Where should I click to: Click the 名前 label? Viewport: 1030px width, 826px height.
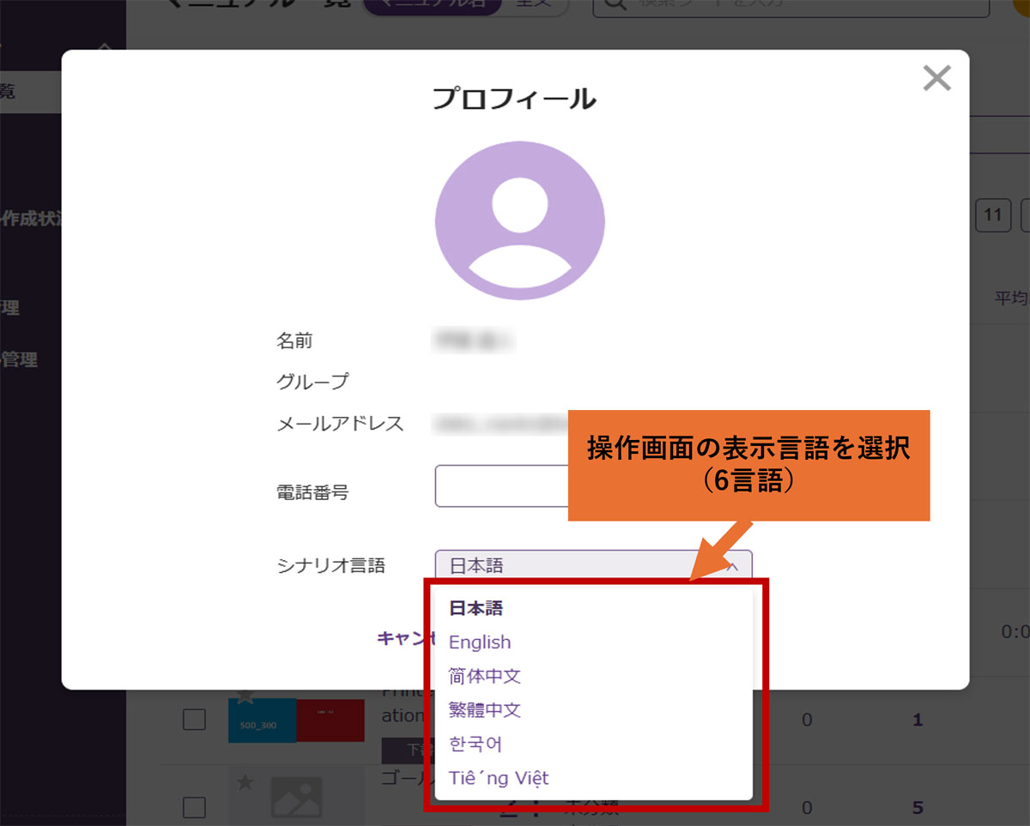(x=294, y=341)
